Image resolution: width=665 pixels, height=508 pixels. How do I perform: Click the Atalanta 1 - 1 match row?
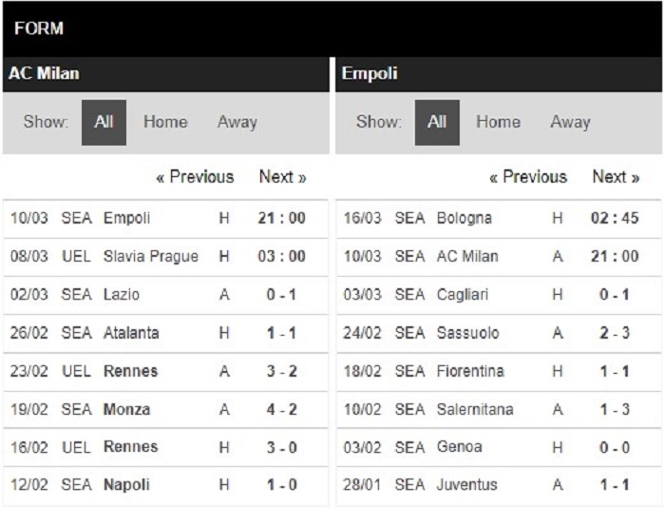click(x=165, y=333)
